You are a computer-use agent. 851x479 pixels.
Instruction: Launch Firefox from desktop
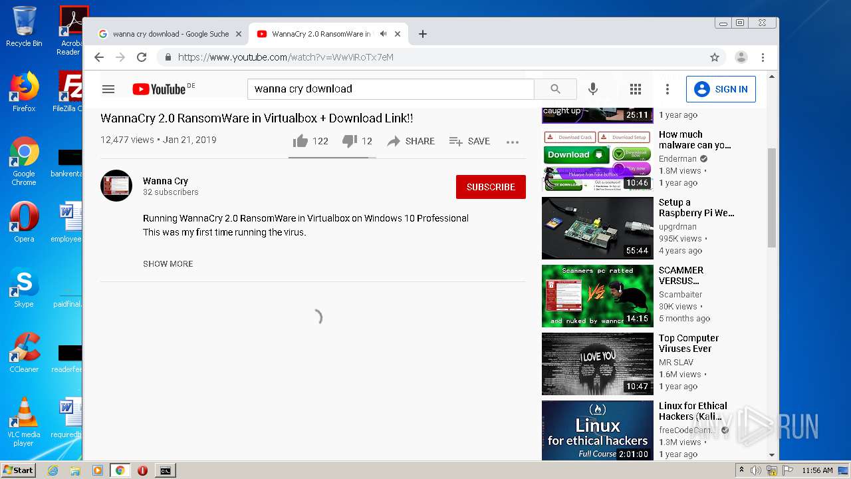click(x=24, y=92)
